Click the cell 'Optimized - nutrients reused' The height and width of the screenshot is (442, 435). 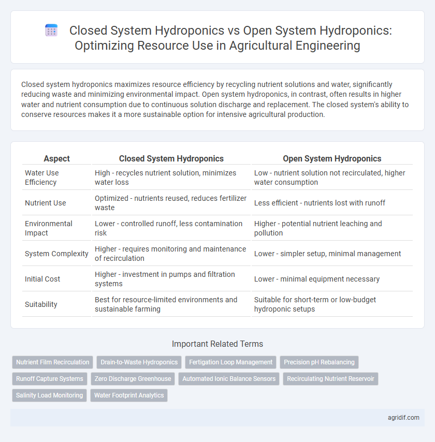pos(171,203)
